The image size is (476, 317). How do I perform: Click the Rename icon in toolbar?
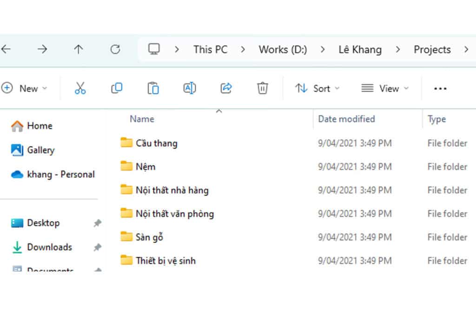point(190,88)
